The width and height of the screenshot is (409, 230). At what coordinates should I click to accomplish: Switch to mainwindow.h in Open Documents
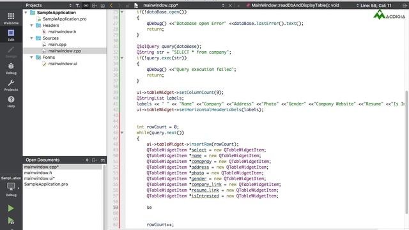38,172
